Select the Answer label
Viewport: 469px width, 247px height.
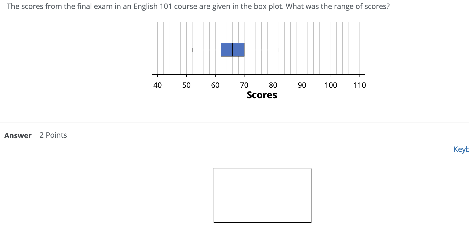17,135
